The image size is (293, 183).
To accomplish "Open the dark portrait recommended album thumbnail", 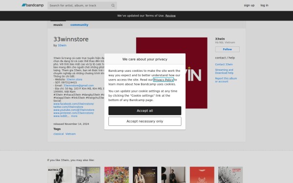I will pos(145,175).
